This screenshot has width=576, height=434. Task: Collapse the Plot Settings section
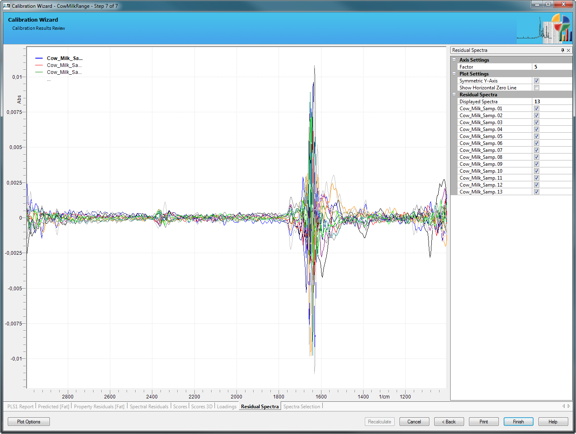pos(454,73)
